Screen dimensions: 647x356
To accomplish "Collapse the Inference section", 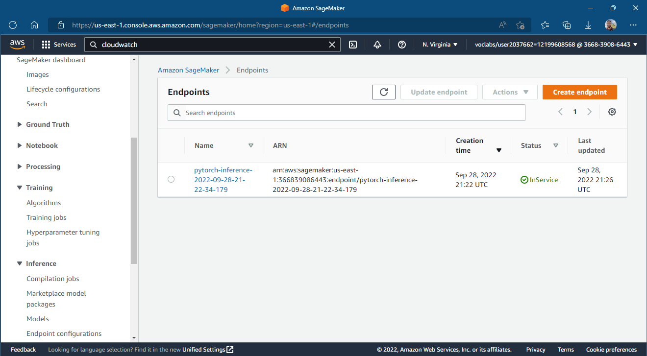I will 20,263.
